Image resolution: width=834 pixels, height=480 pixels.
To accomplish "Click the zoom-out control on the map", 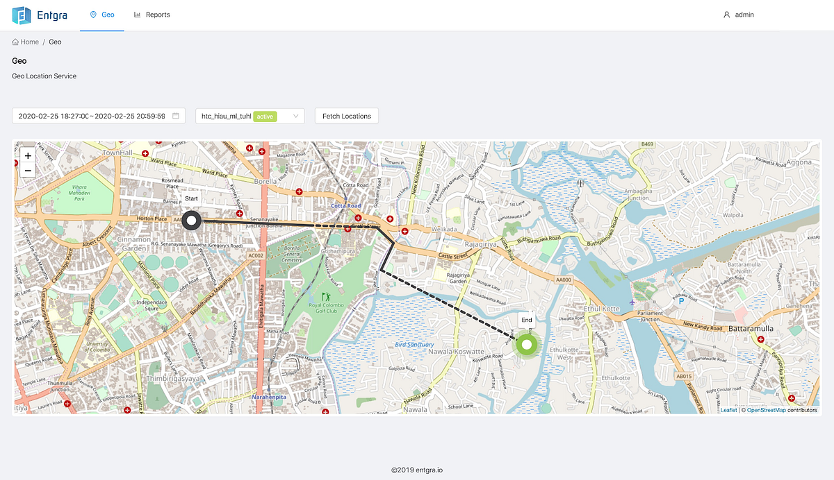I will pos(27,170).
